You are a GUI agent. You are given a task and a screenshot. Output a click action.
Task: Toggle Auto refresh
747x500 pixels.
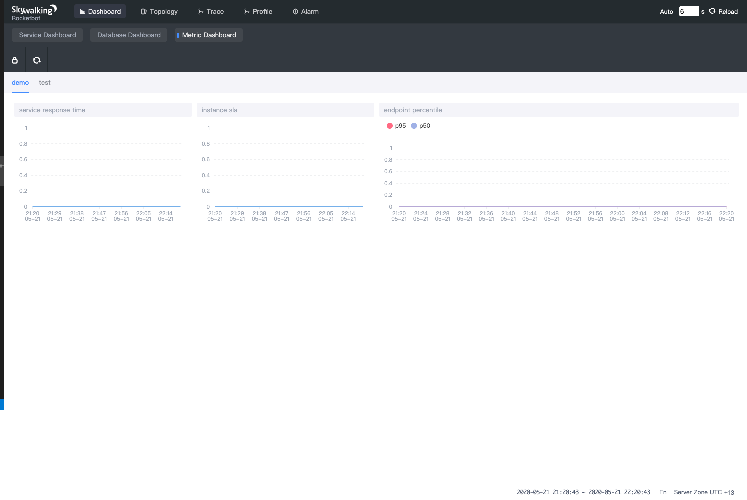tap(666, 12)
